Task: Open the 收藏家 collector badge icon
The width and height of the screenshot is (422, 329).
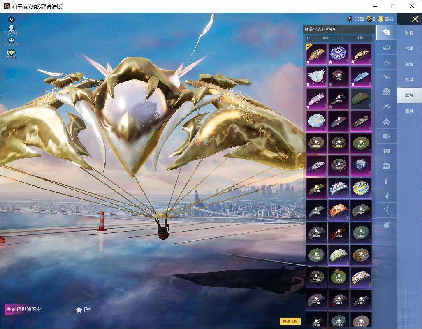Action: pyautogui.click(x=11, y=54)
